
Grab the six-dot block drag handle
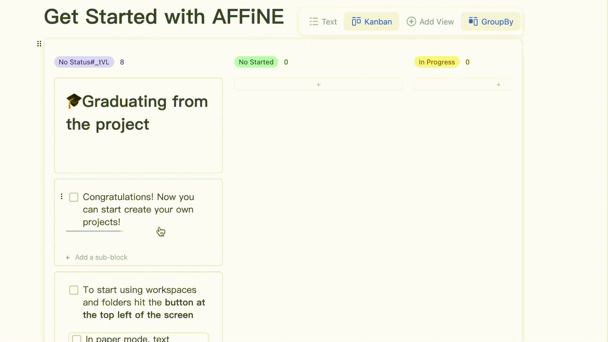pyautogui.click(x=39, y=44)
